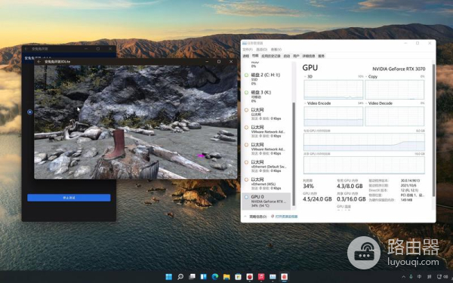Click the GPU details pane scrollbar
453x283 pixels.
(x=433, y=130)
